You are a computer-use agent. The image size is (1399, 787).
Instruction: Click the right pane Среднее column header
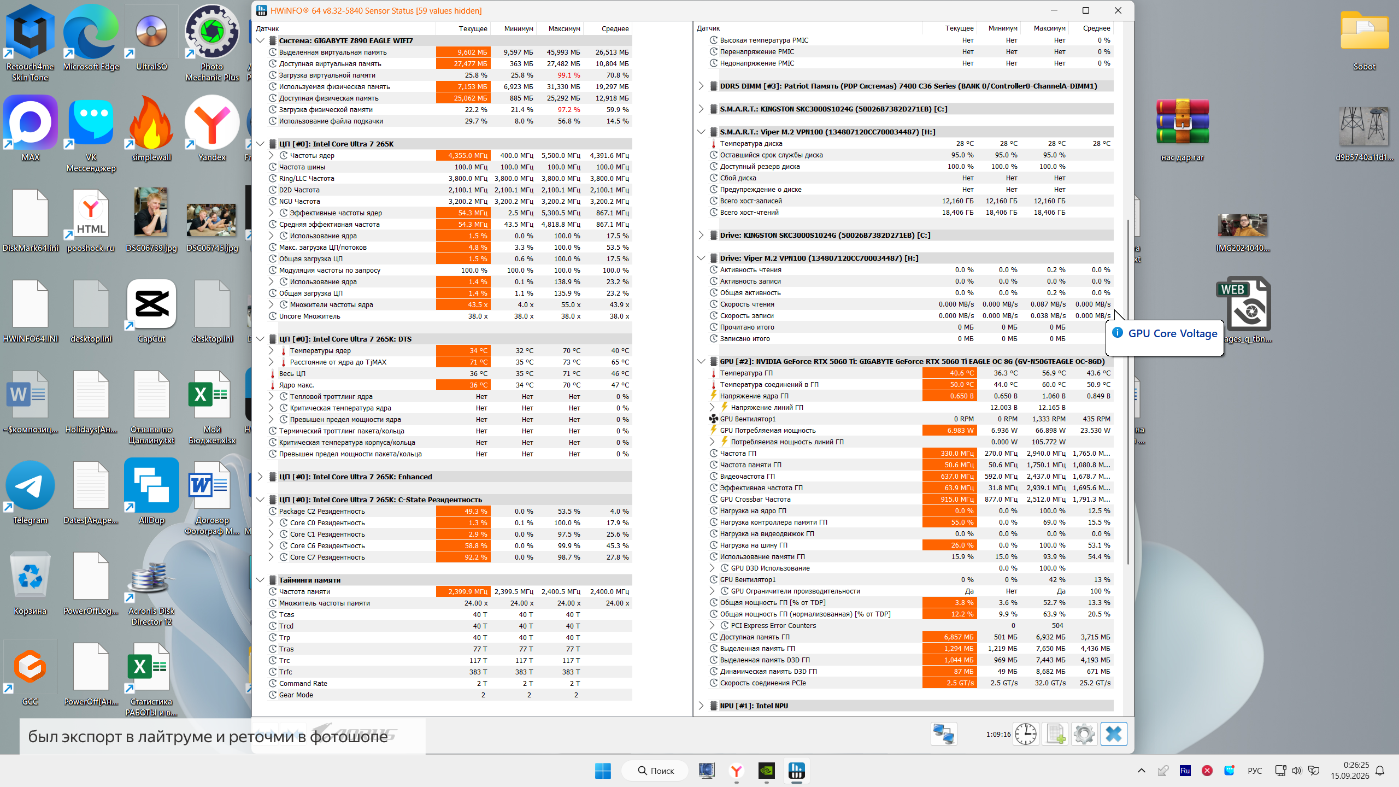[x=1091, y=28]
